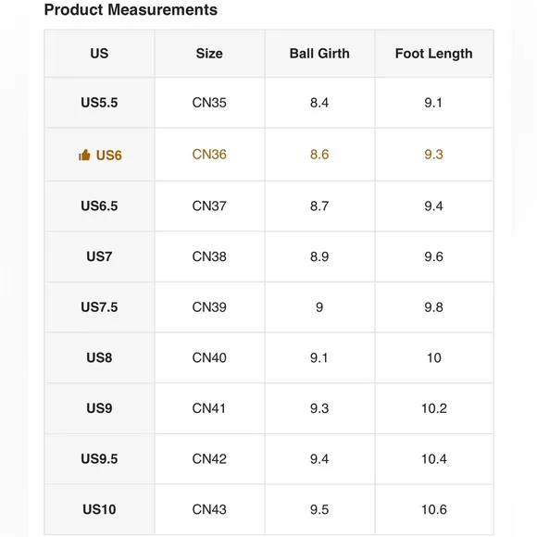Screen dimensions: 537x537
Task: Click the CN41 size cell
Action: tap(209, 408)
